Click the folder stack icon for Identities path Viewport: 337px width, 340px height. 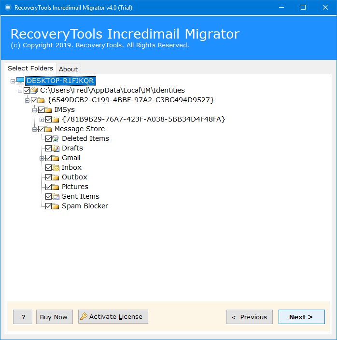[x=34, y=90]
